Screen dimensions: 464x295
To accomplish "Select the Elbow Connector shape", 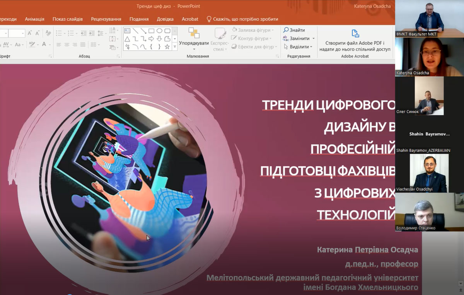I will [135, 39].
